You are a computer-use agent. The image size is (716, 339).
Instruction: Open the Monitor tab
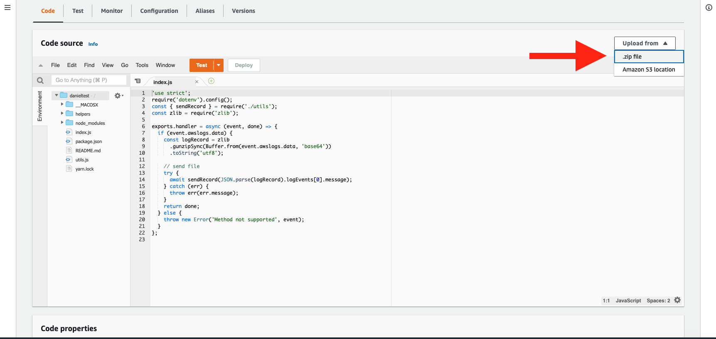coord(112,11)
